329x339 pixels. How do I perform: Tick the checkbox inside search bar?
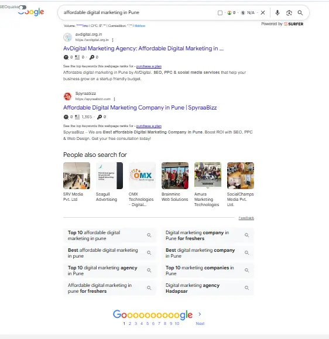220,13
